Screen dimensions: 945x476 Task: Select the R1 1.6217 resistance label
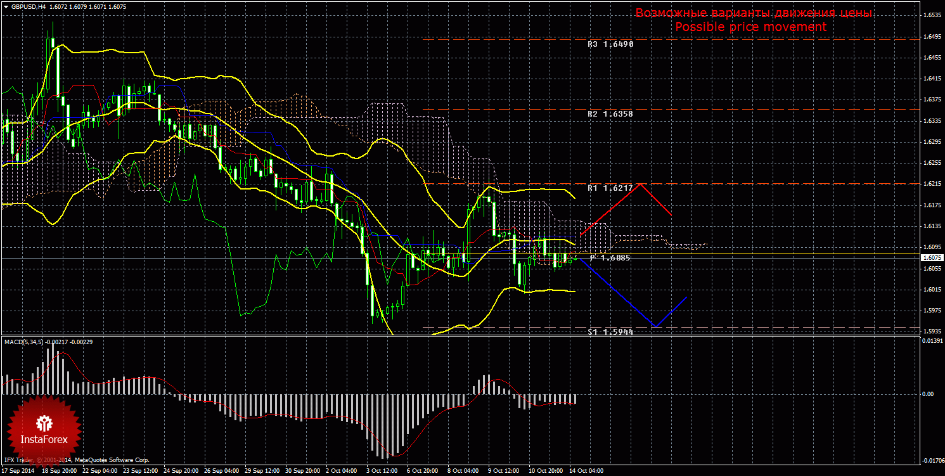(x=610, y=188)
